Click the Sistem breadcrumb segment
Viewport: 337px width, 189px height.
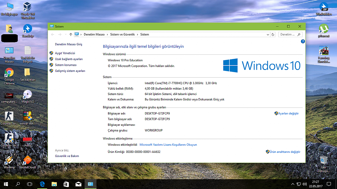(x=145, y=34)
